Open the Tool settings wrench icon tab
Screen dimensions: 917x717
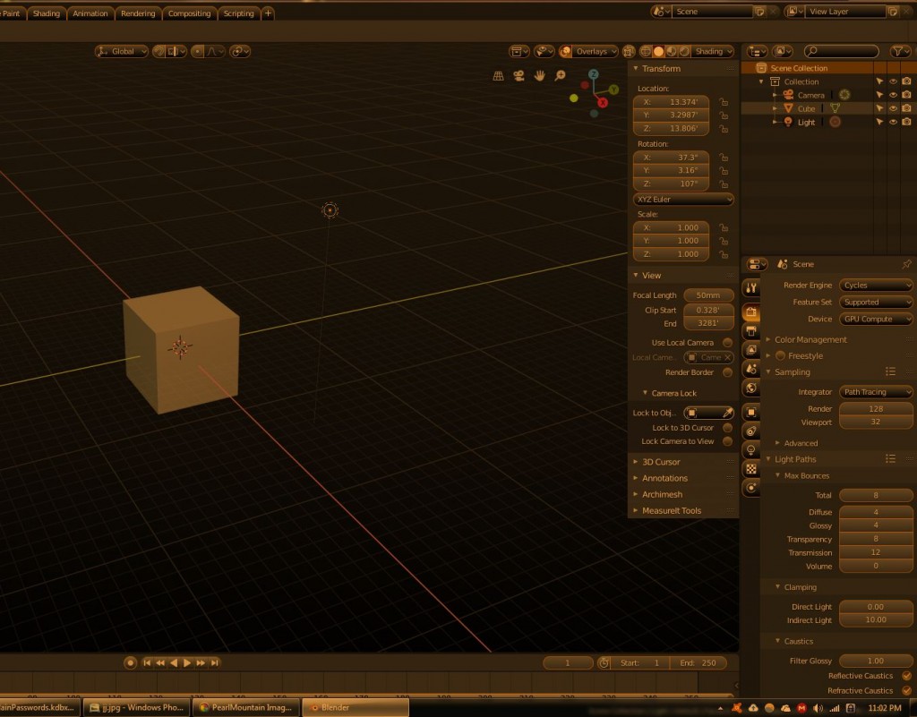[751, 288]
